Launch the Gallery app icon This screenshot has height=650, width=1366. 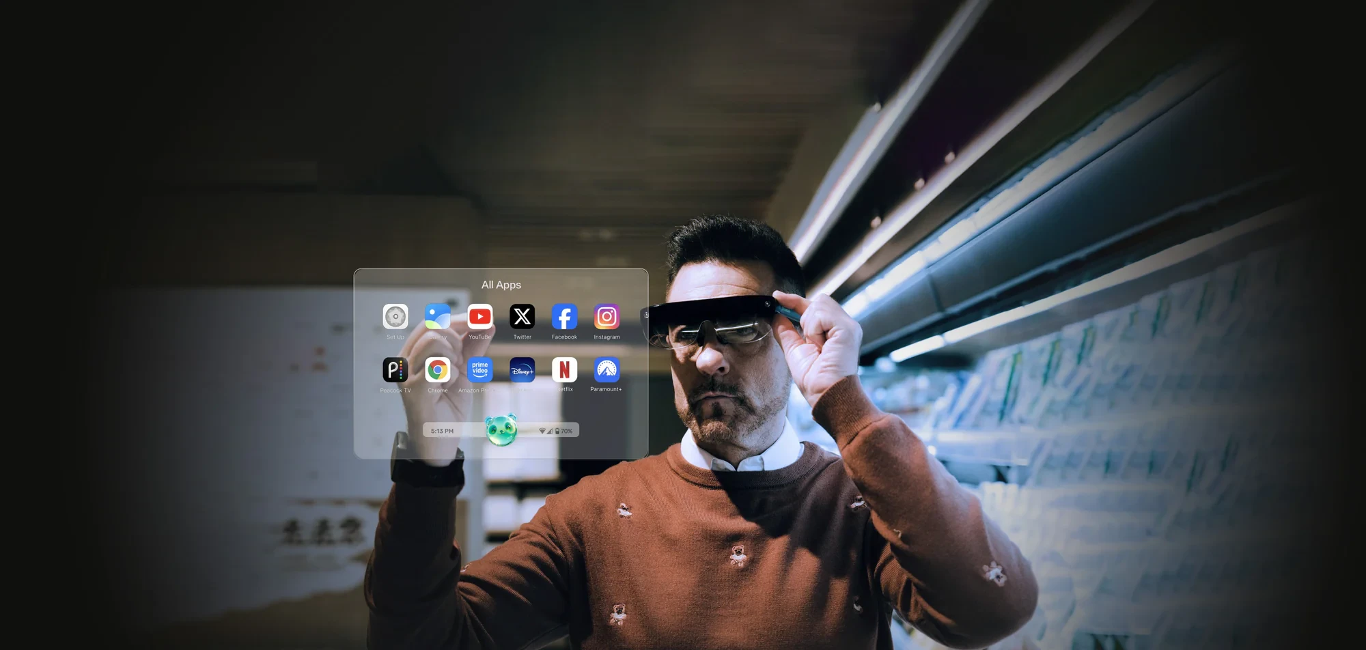pos(438,317)
